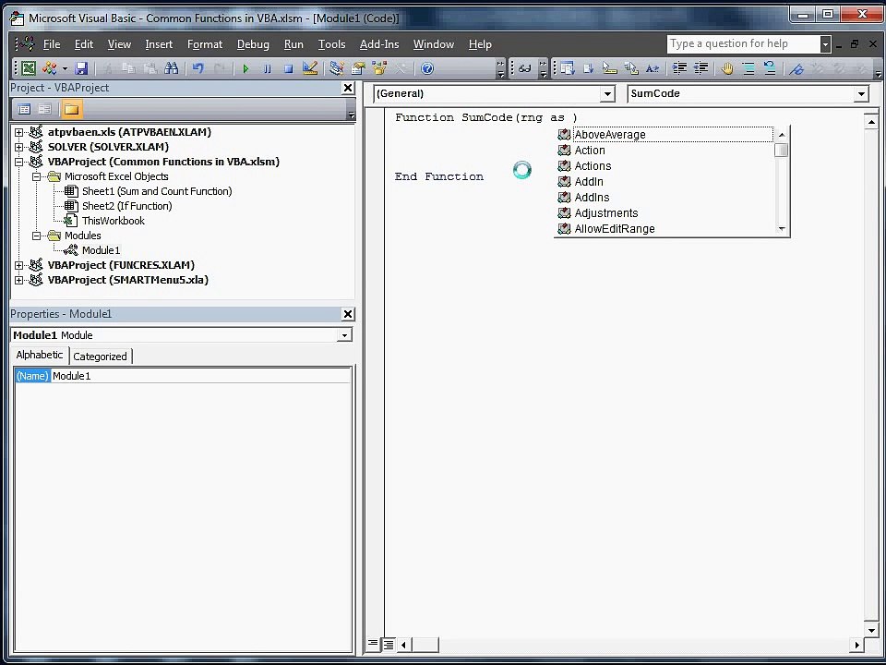Viewport: 886px width, 665px height.
Task: Expand VBAProject (SMARTMenu5.xla) node
Action: pyautogui.click(x=18, y=280)
